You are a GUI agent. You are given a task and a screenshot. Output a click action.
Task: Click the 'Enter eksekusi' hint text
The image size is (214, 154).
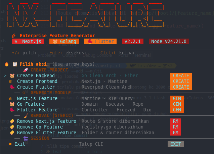[x=68, y=53]
